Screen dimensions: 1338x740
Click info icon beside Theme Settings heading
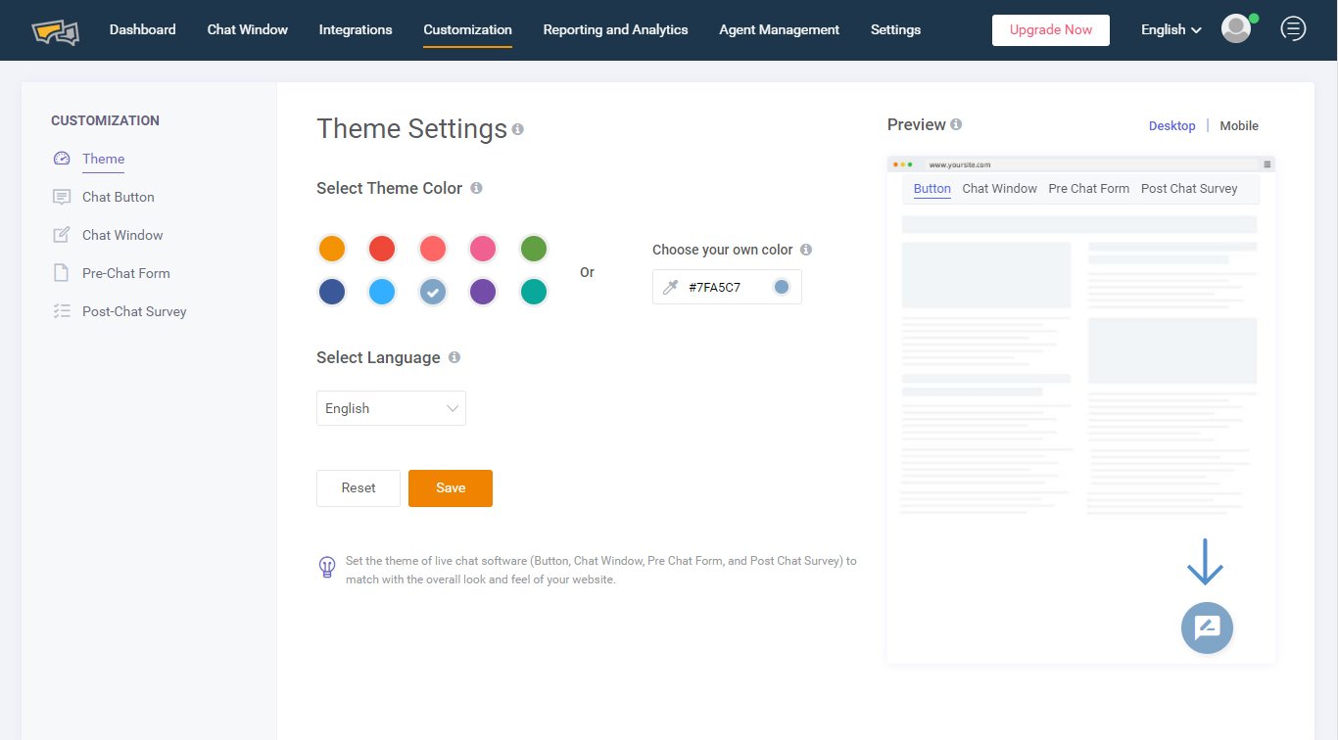518,129
